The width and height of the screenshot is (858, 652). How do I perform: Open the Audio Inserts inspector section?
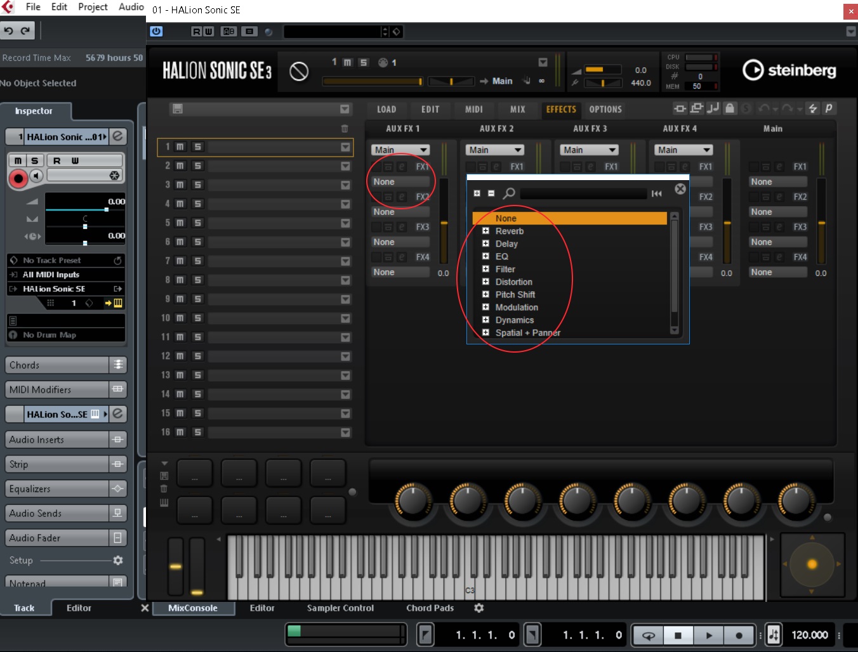tap(65, 440)
